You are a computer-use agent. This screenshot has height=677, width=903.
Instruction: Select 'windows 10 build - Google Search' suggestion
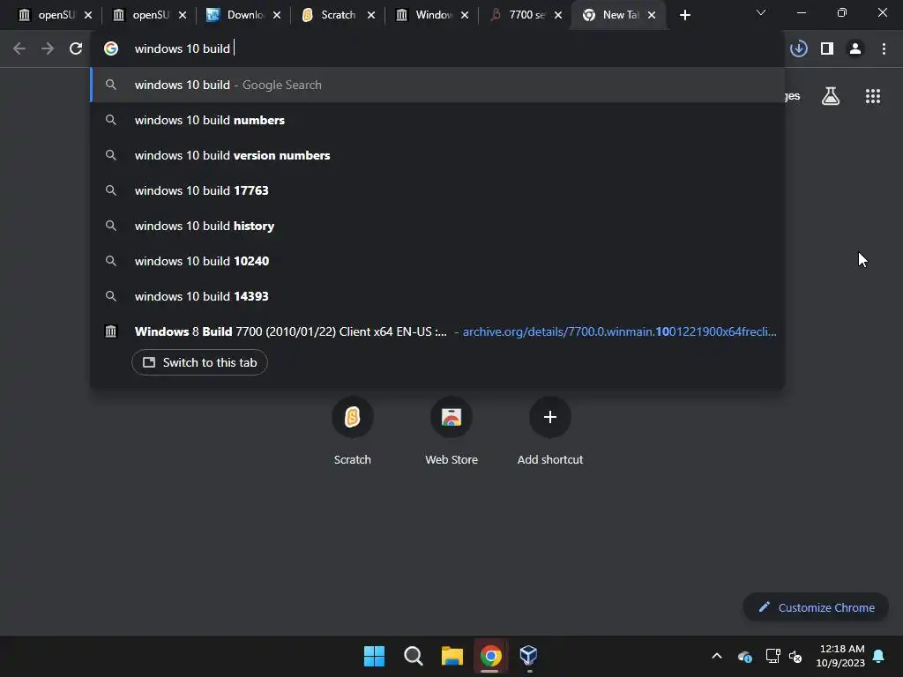click(x=437, y=85)
